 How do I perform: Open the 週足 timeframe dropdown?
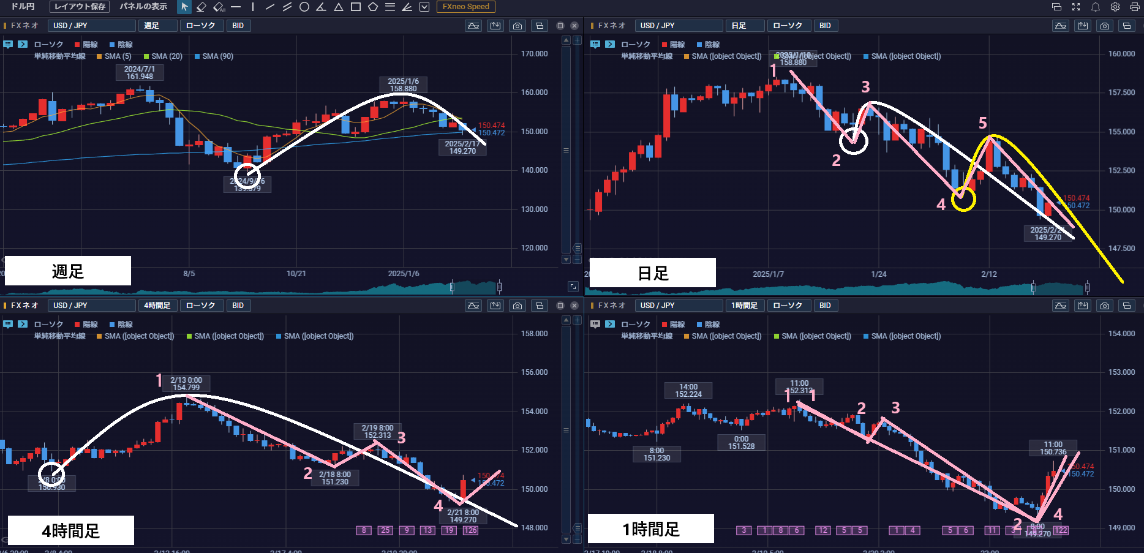(x=158, y=26)
